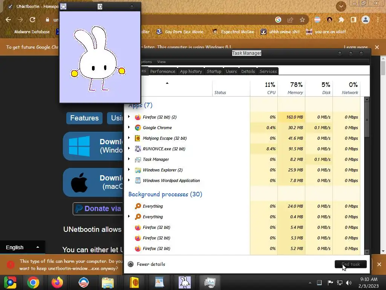This screenshot has height=290, width=386.
Task: Expand the Windows Wordpad Application row
Action: (129, 180)
